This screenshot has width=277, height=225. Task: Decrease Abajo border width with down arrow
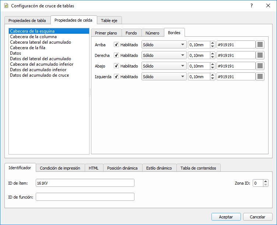[x=213, y=68]
